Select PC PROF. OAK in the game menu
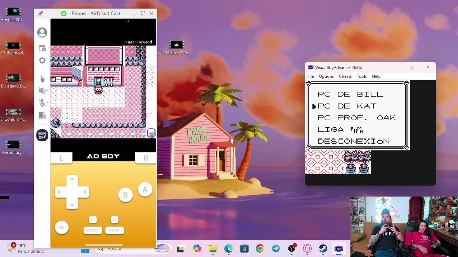Screen dimensions: 458x257 [x=357, y=118]
